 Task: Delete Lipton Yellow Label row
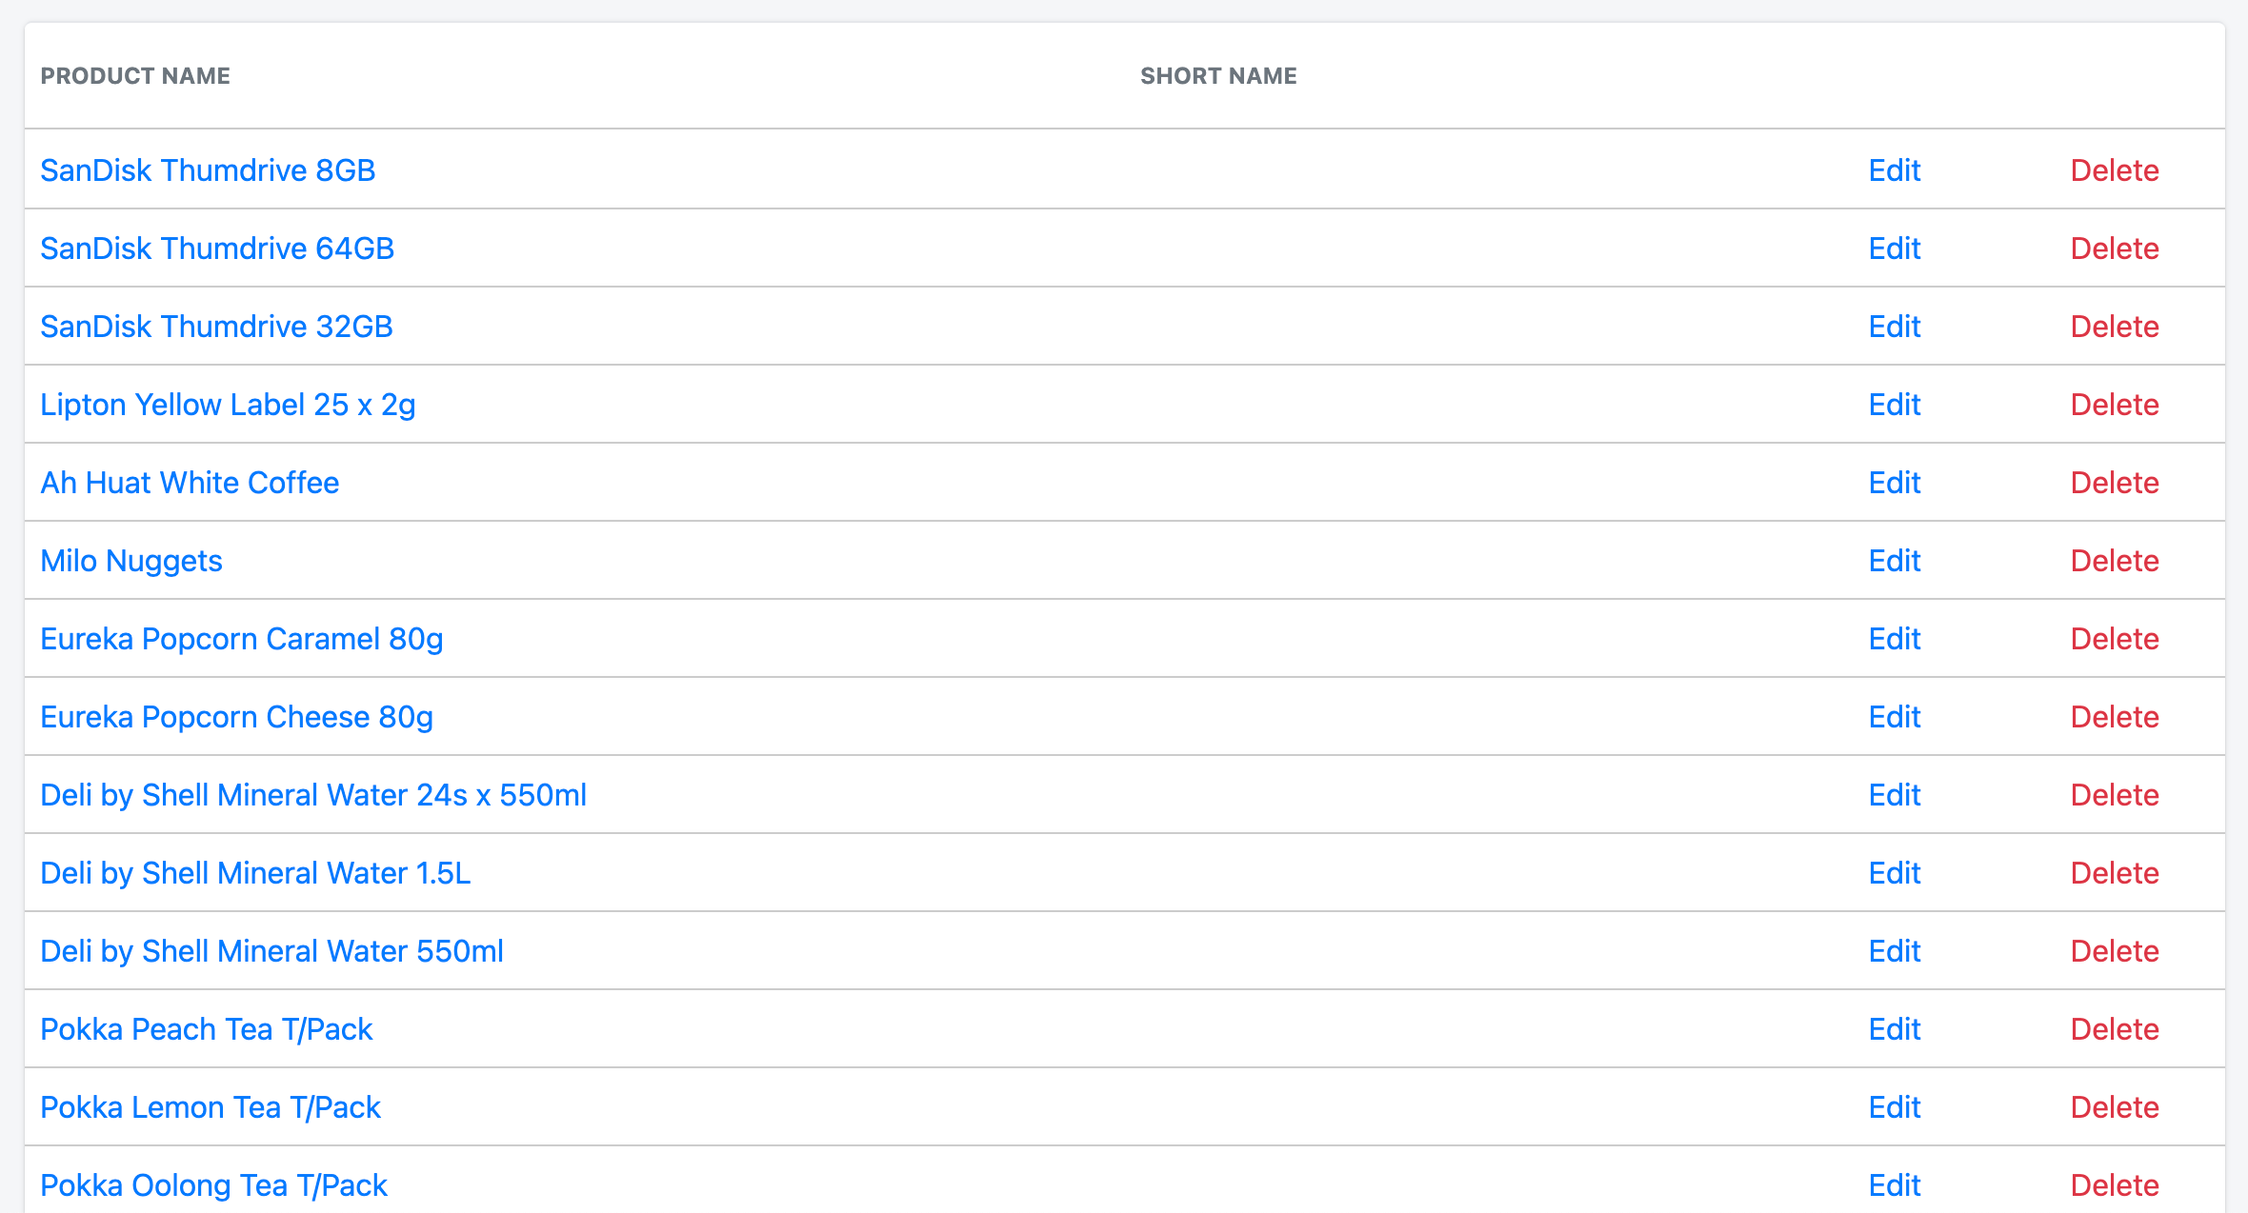click(2115, 405)
